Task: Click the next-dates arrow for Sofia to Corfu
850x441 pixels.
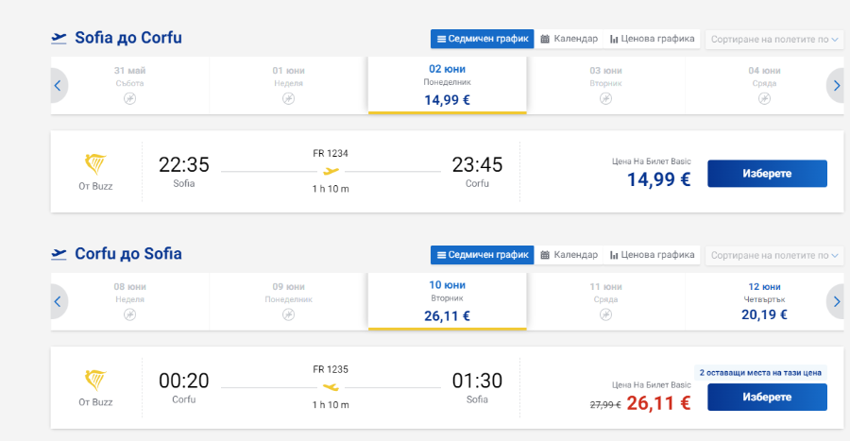Action: (836, 86)
